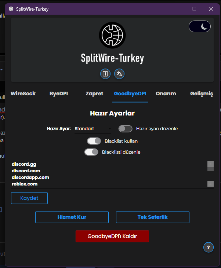Click the blacklist scroll down arrow
Image resolution: width=221 pixels, height=268 pixels.
click(210, 184)
